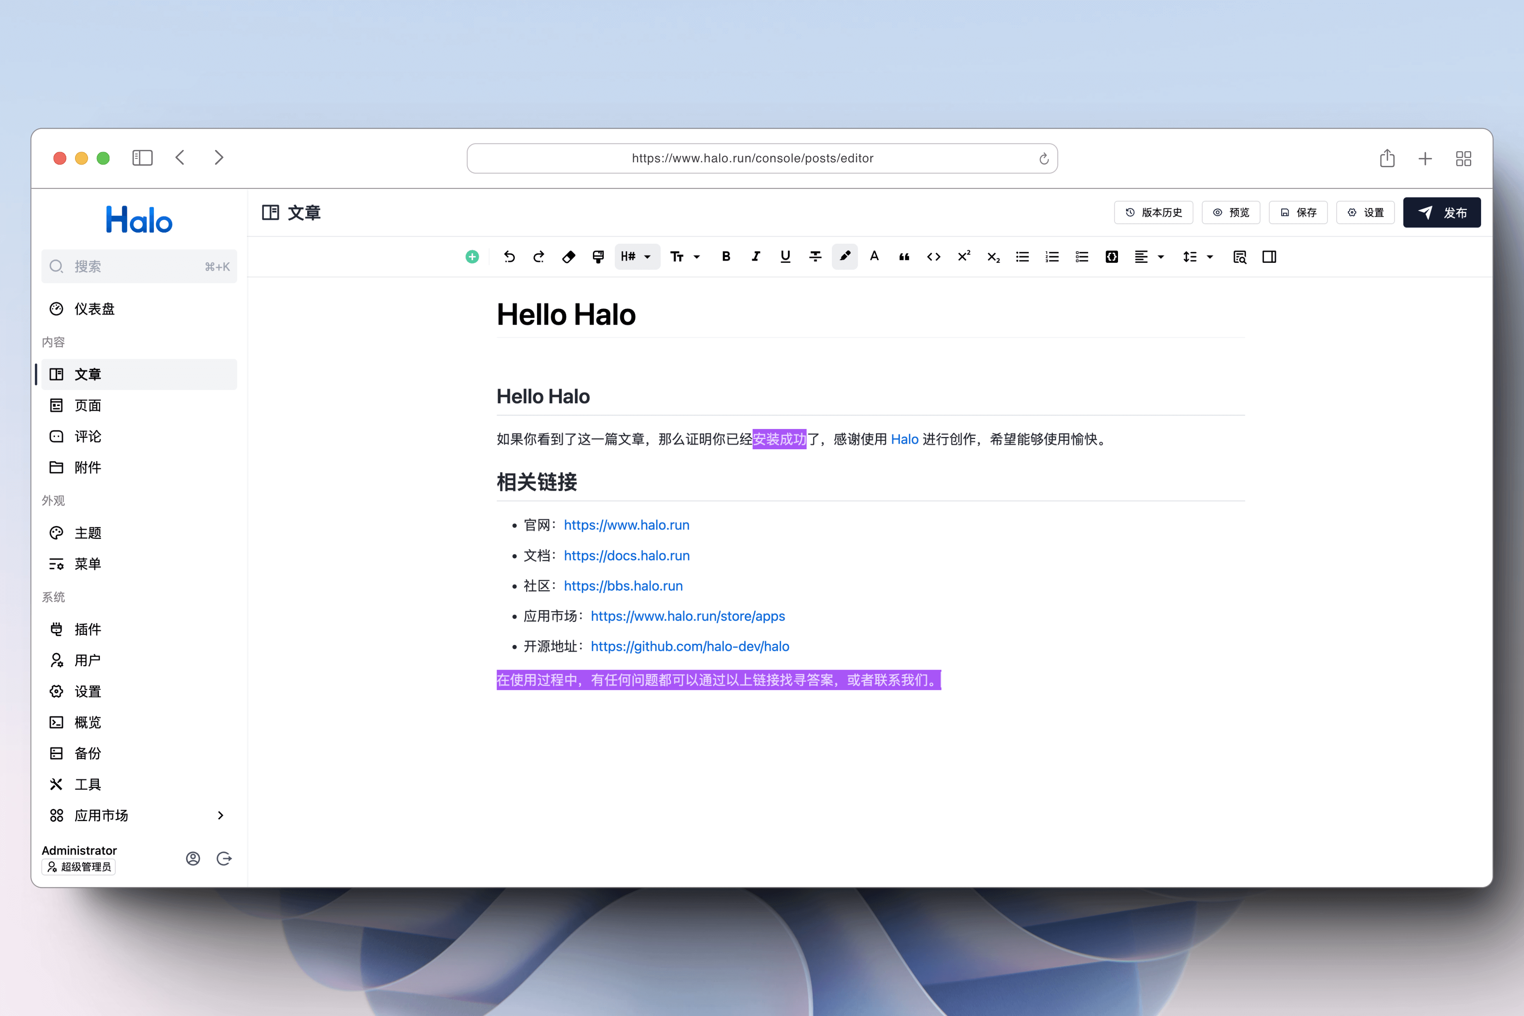This screenshot has height=1016, width=1524.
Task: Open the Backup (备份) menu item
Action: [x=139, y=754]
